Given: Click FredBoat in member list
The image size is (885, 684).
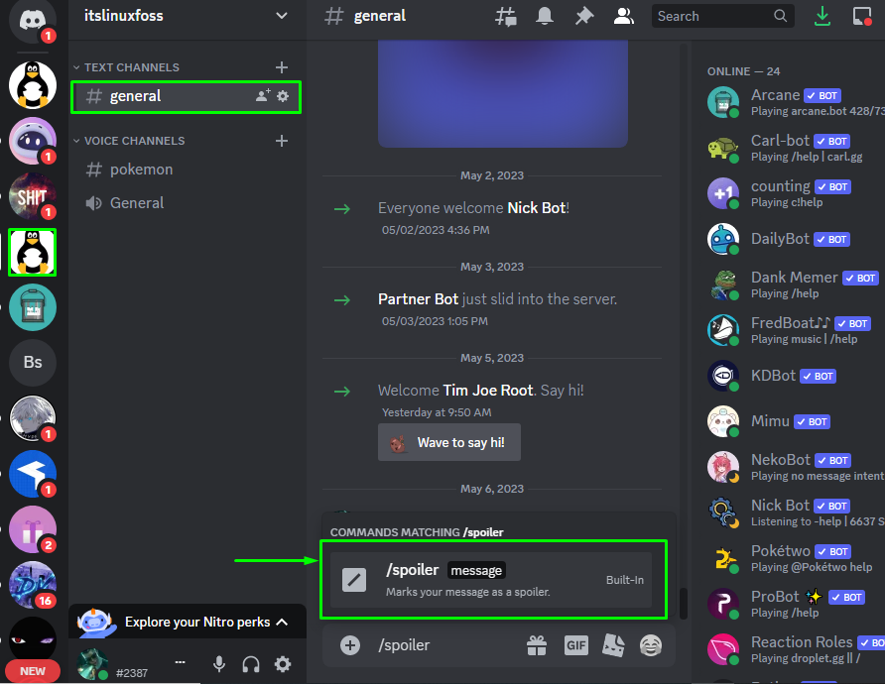Looking at the screenshot, I should 793,330.
